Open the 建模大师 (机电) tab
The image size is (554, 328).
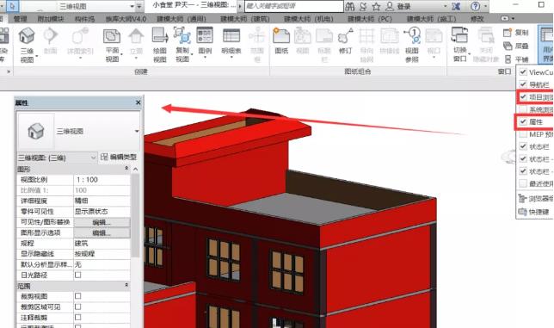309,18
